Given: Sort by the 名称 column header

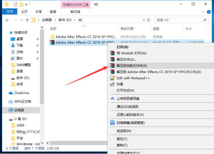Looking at the screenshot, I should coord(53,29).
